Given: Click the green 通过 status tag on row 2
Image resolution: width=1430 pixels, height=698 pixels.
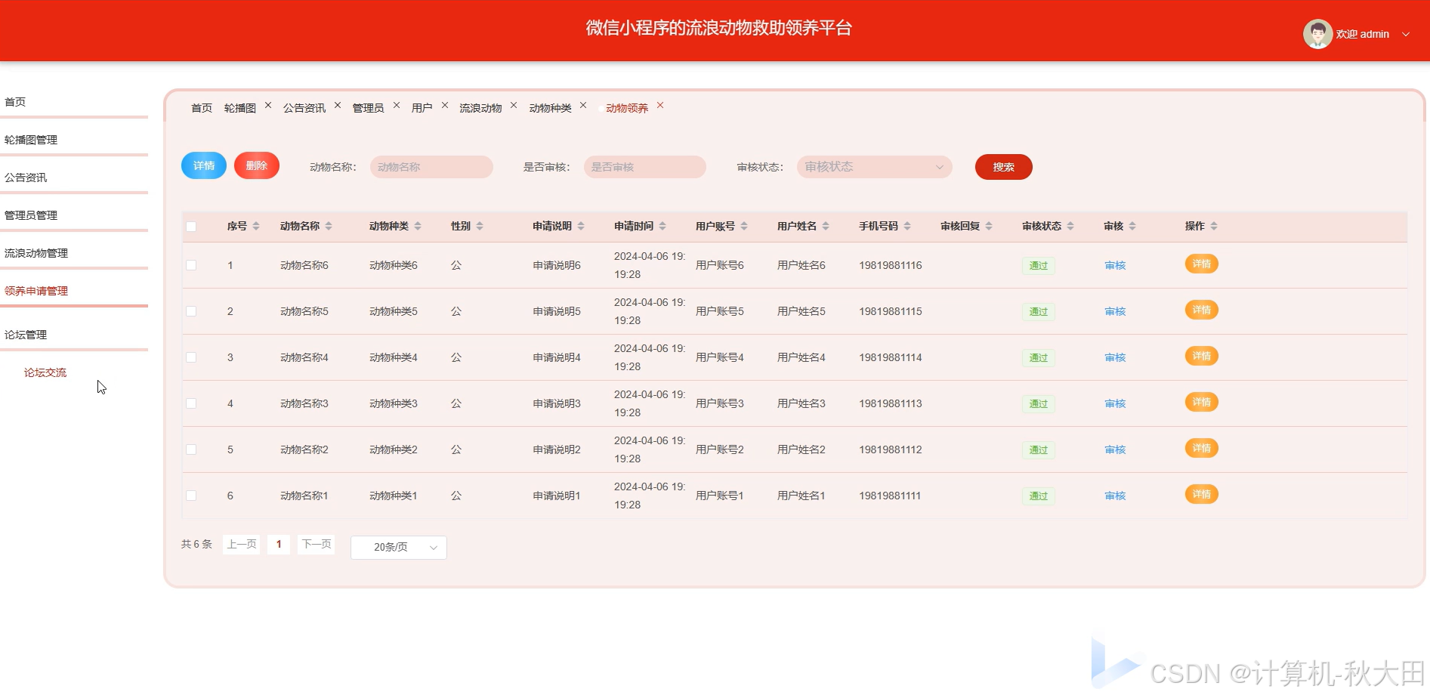Looking at the screenshot, I should [1038, 311].
